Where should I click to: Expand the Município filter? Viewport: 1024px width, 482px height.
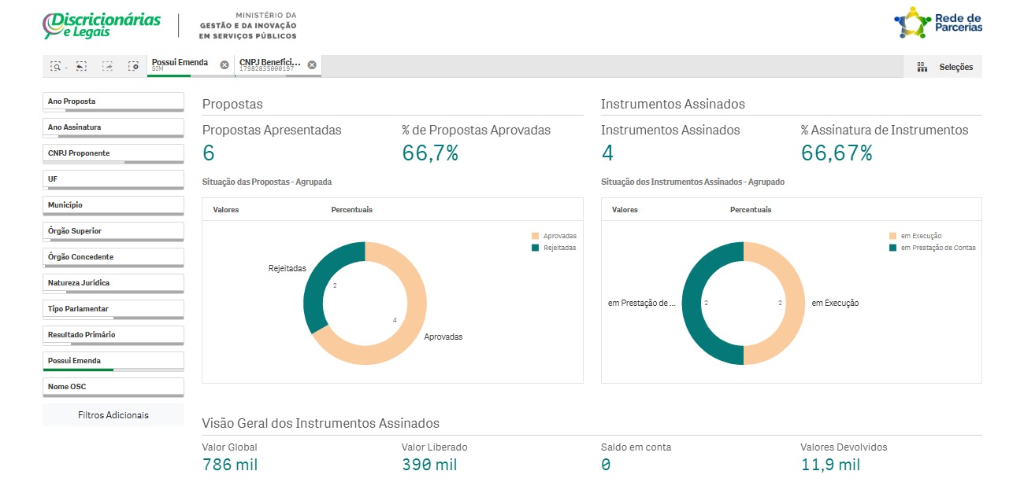coord(113,205)
